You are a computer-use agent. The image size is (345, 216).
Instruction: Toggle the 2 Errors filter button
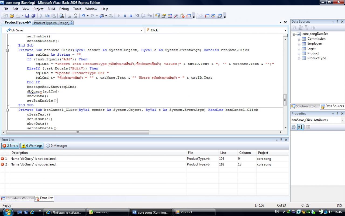click(10, 146)
